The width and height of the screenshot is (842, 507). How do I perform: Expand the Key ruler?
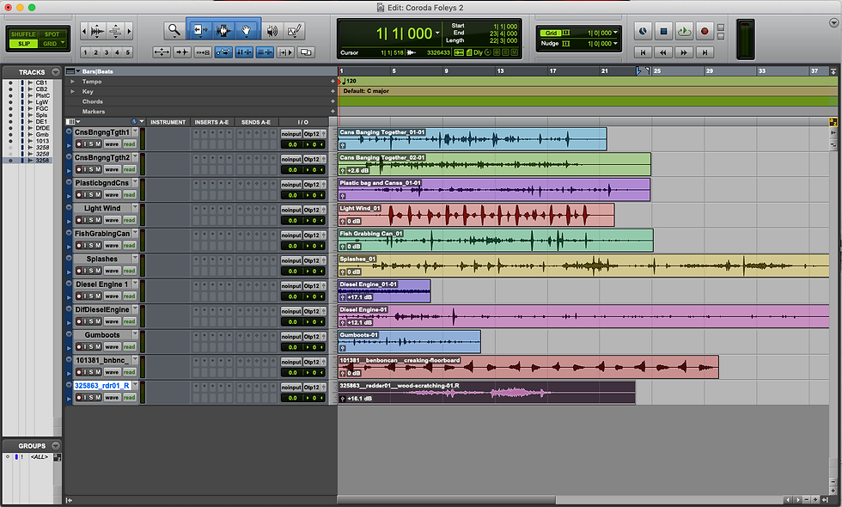point(72,91)
